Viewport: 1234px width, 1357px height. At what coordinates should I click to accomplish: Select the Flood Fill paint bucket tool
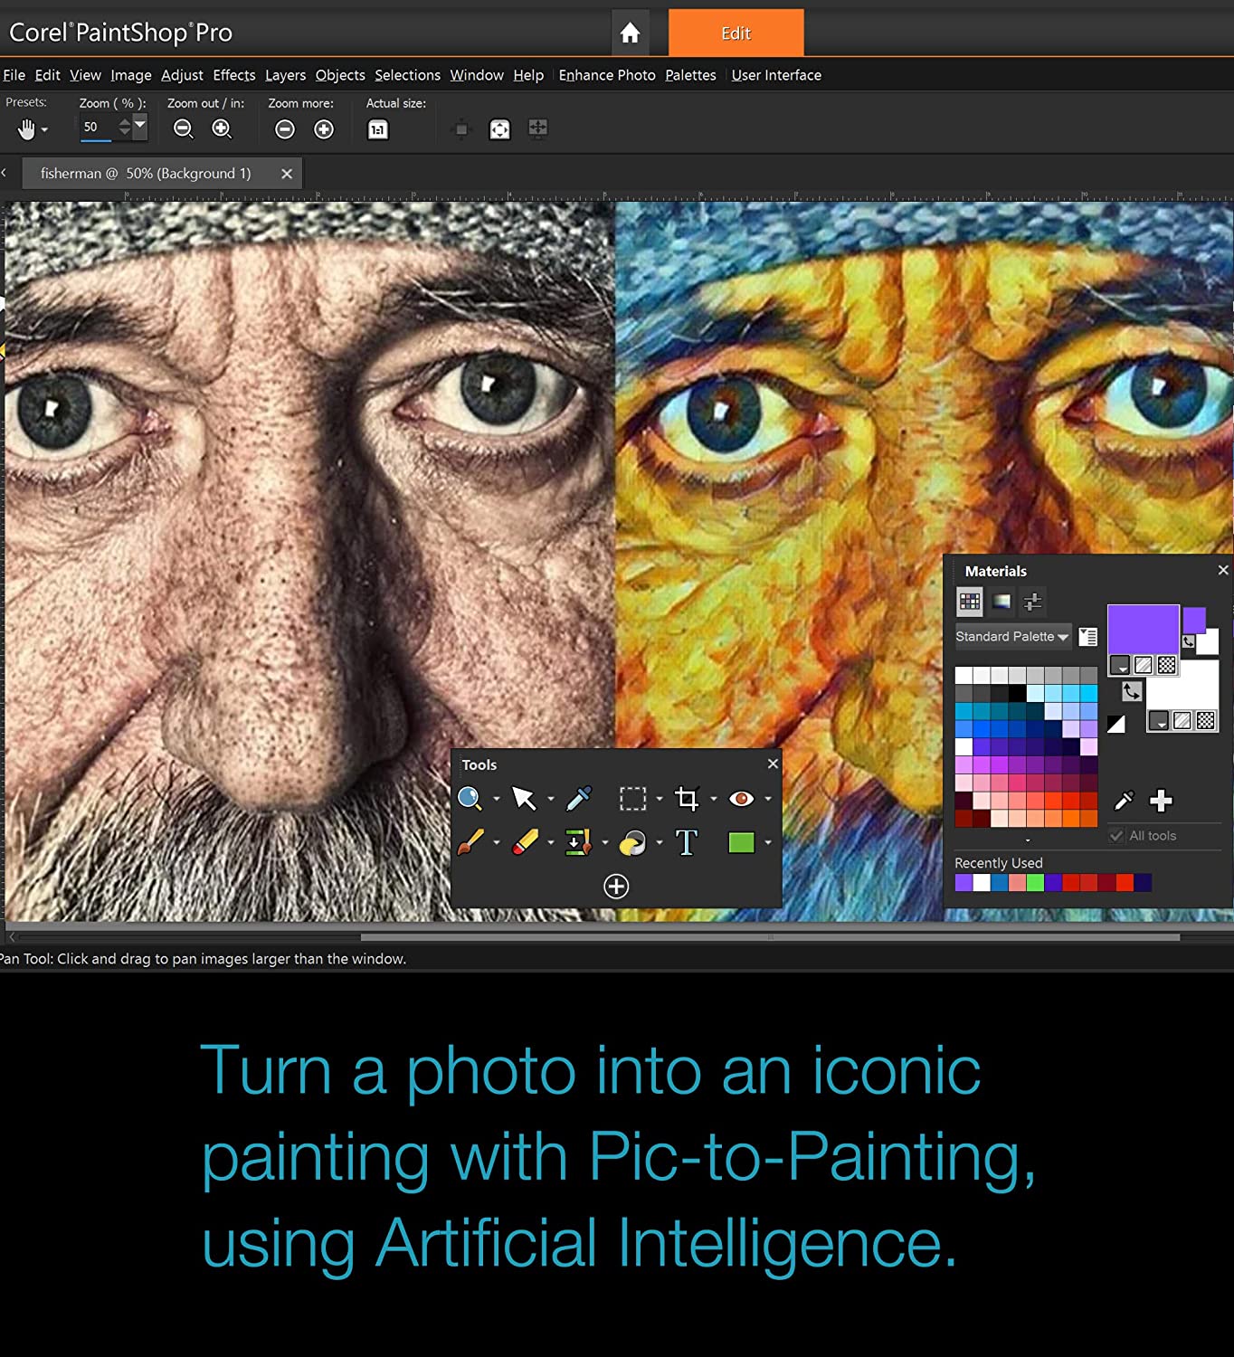(632, 842)
